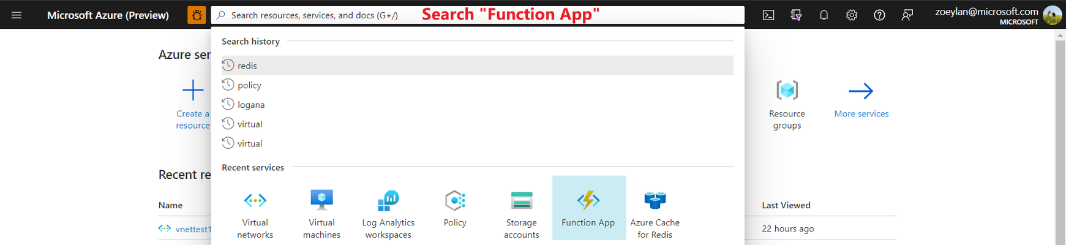The image size is (1066, 245).
Task: Click the 'Search history' heading
Action: coord(250,41)
